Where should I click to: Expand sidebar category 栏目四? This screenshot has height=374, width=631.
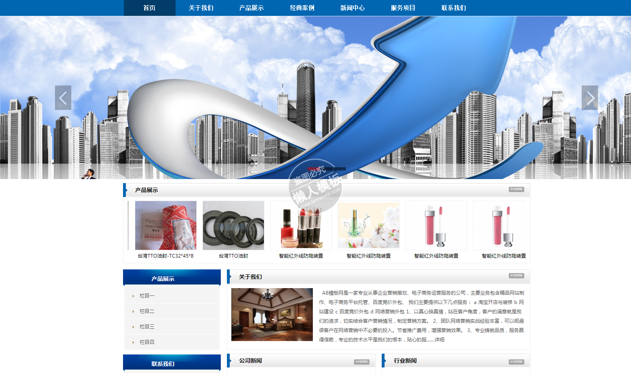pos(147,342)
